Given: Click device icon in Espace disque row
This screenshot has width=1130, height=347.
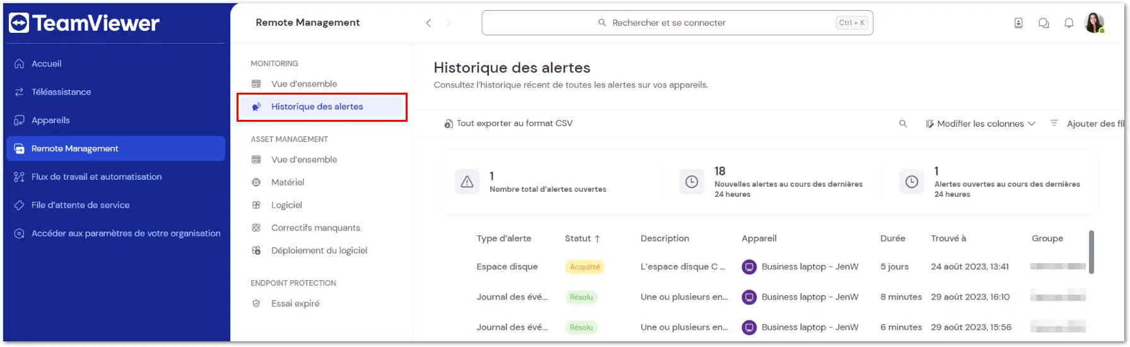Looking at the screenshot, I should [749, 267].
